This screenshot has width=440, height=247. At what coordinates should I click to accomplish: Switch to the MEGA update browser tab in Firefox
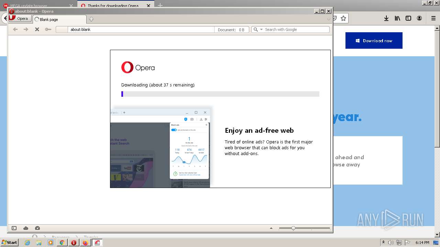click(x=38, y=5)
